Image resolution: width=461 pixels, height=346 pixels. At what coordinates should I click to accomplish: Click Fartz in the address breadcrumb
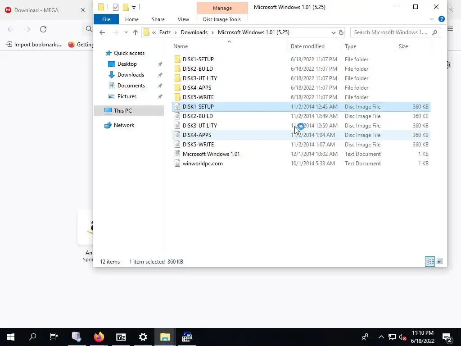coord(165,32)
